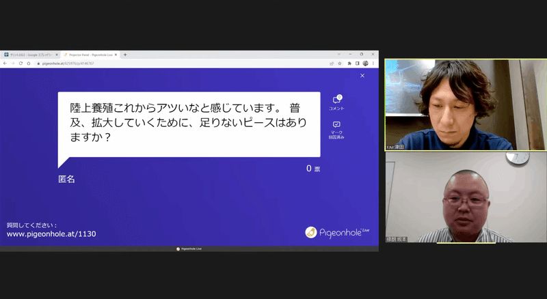Click the www.pigeonhole.at/1130 link text
Screen dimensions: 547x299
(x=51, y=234)
